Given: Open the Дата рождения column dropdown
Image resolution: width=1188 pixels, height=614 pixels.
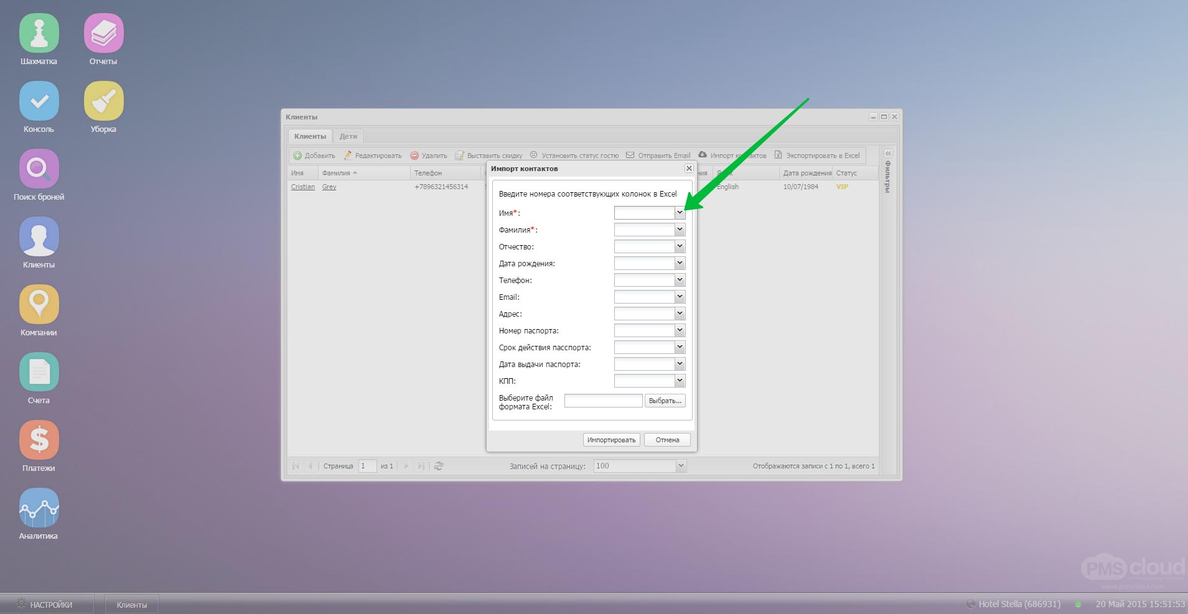Looking at the screenshot, I should tap(680, 263).
